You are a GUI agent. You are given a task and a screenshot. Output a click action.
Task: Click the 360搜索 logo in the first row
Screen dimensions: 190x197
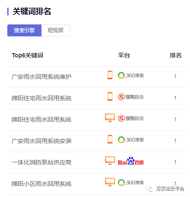pyautogui.click(x=131, y=75)
